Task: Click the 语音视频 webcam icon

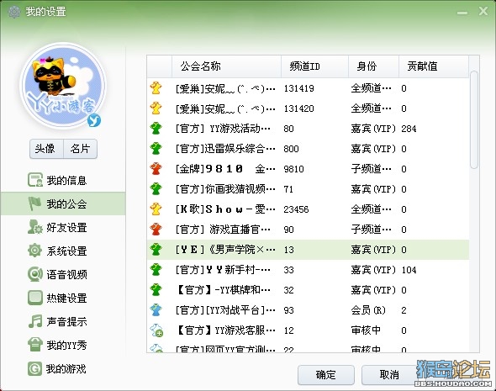Action: tap(34, 274)
